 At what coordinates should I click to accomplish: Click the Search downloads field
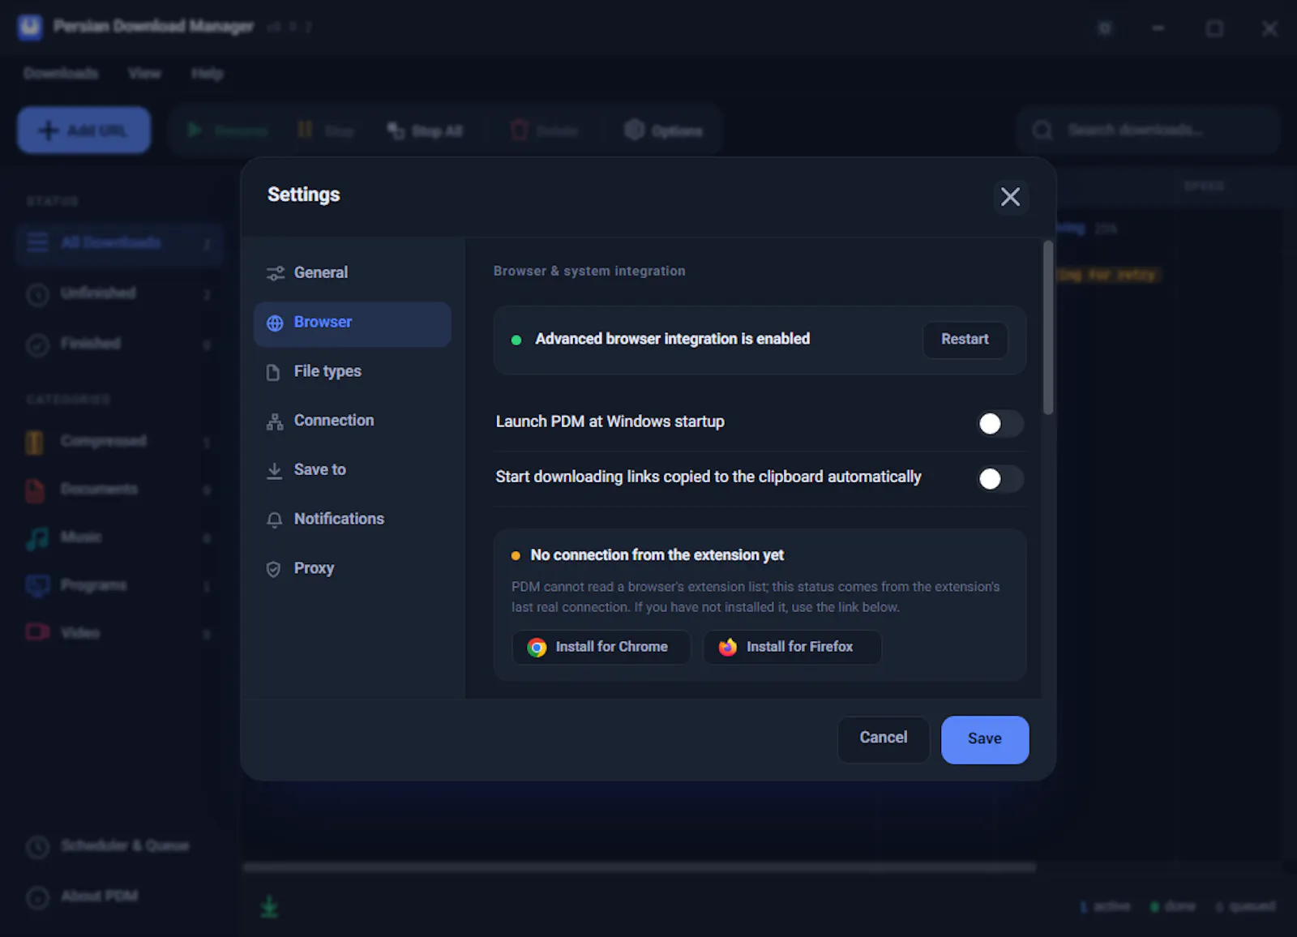pos(1149,130)
